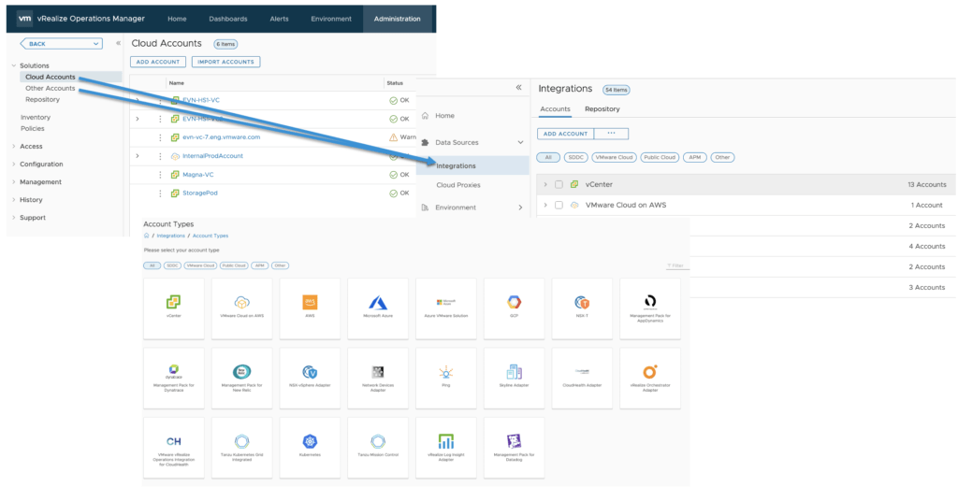
Task: Click the Import Accounts button
Action: 225,62
